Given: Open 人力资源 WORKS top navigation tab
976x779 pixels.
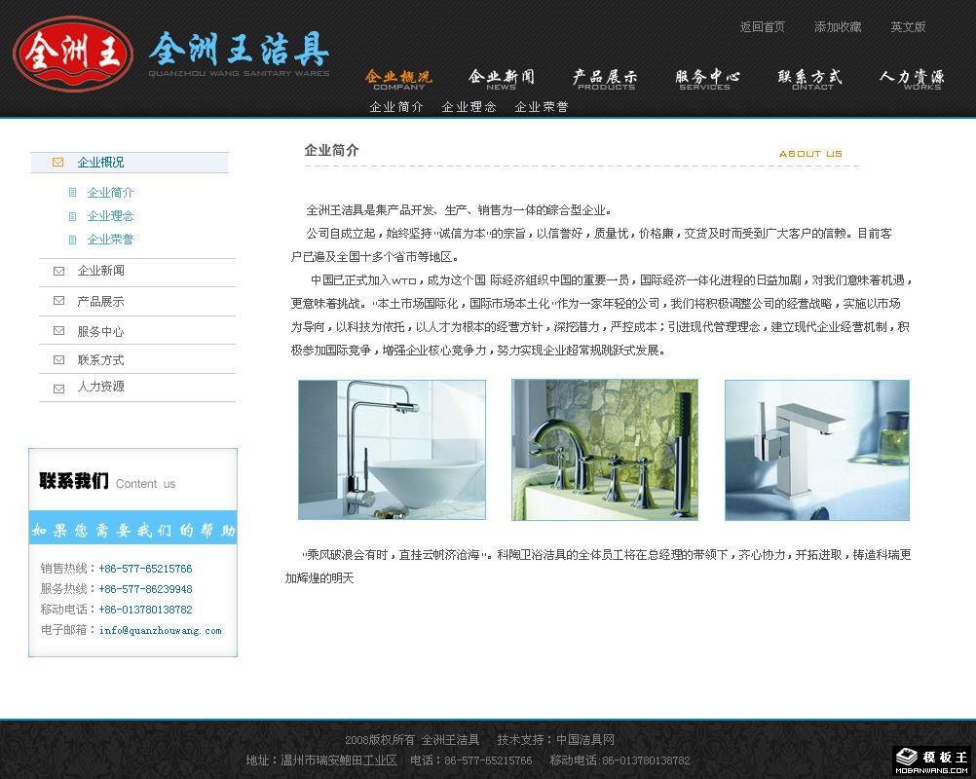Looking at the screenshot, I should [x=912, y=80].
